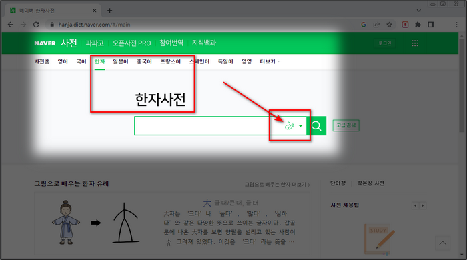This screenshot has width=467, height=260.
Task: Switch to the 국어 dictionary tab
Action: point(81,61)
